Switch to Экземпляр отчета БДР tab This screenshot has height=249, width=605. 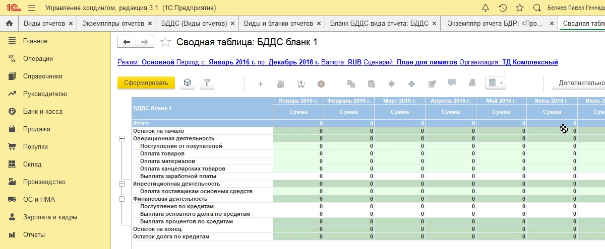click(496, 24)
